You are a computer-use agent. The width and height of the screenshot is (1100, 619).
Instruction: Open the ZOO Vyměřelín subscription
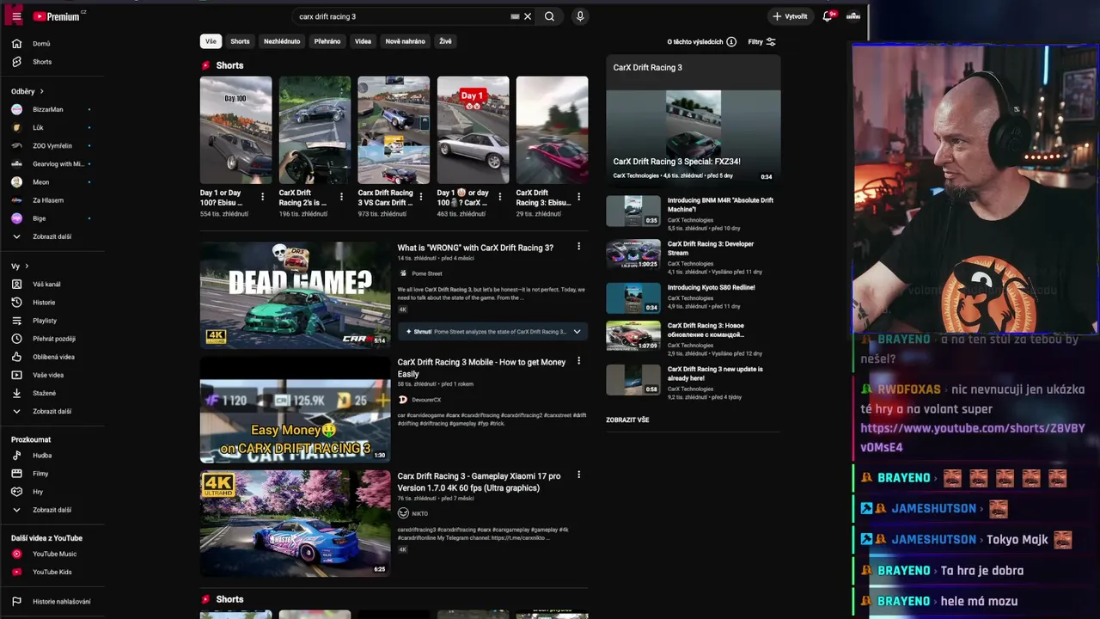tap(52, 145)
